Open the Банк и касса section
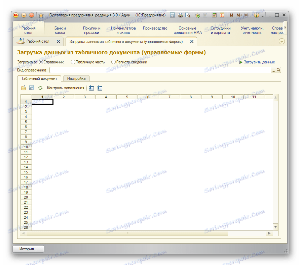The image size is (300, 265). pyautogui.click(x=60, y=31)
